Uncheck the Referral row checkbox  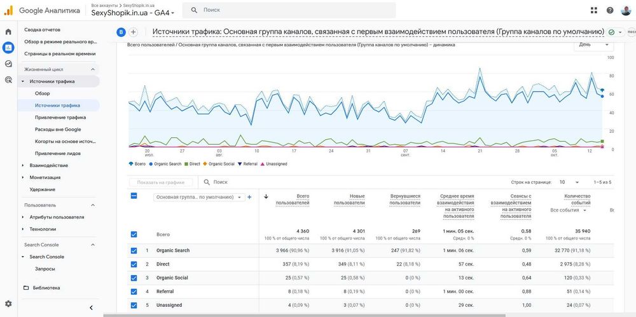[x=134, y=292]
